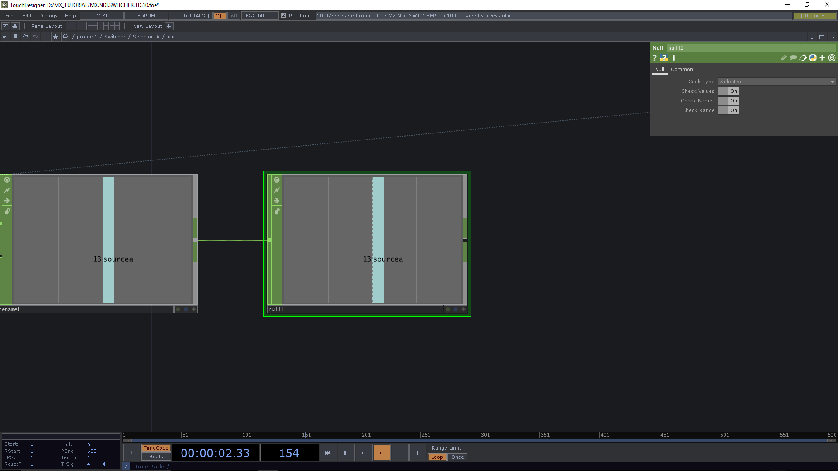Viewport: 838px width, 471px height.
Task: Open the TUTORIALS link
Action: 191,16
